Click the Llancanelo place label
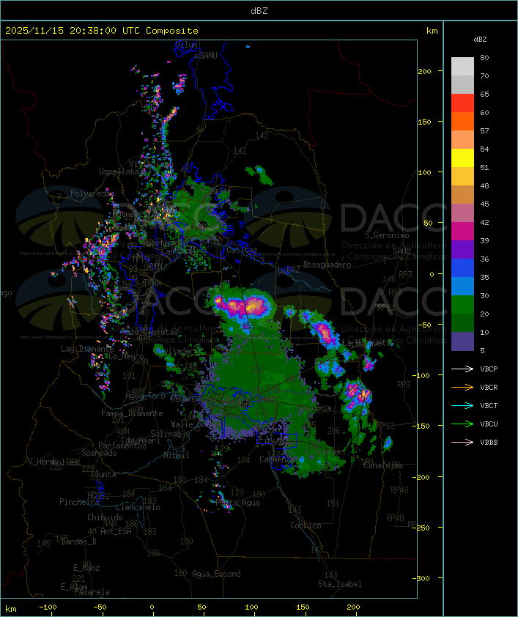Screen dimensions: 518x617 tap(138, 507)
